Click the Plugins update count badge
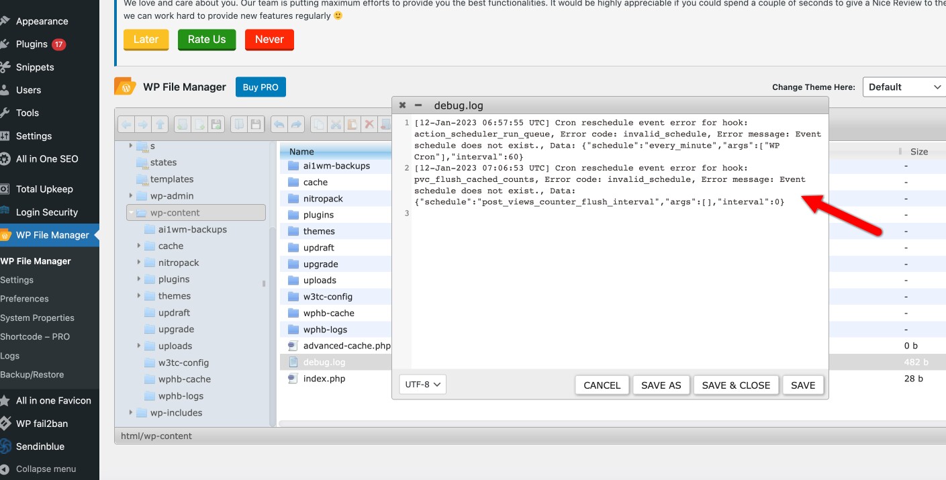Viewport: 946px width, 480px height. coord(58,44)
